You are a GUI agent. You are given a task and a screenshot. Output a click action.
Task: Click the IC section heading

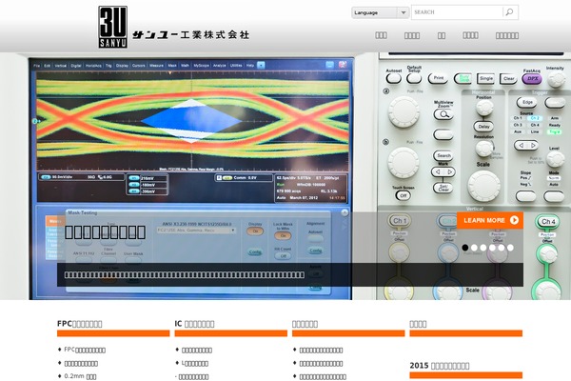pyautogui.click(x=194, y=324)
